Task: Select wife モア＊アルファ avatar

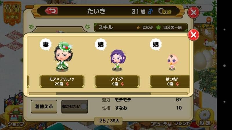Action: coord(63,57)
